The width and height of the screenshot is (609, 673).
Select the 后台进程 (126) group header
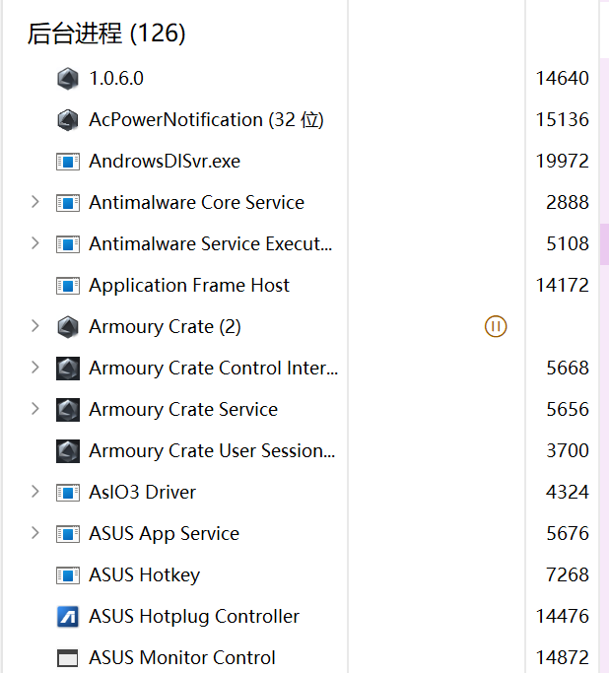click(x=106, y=34)
